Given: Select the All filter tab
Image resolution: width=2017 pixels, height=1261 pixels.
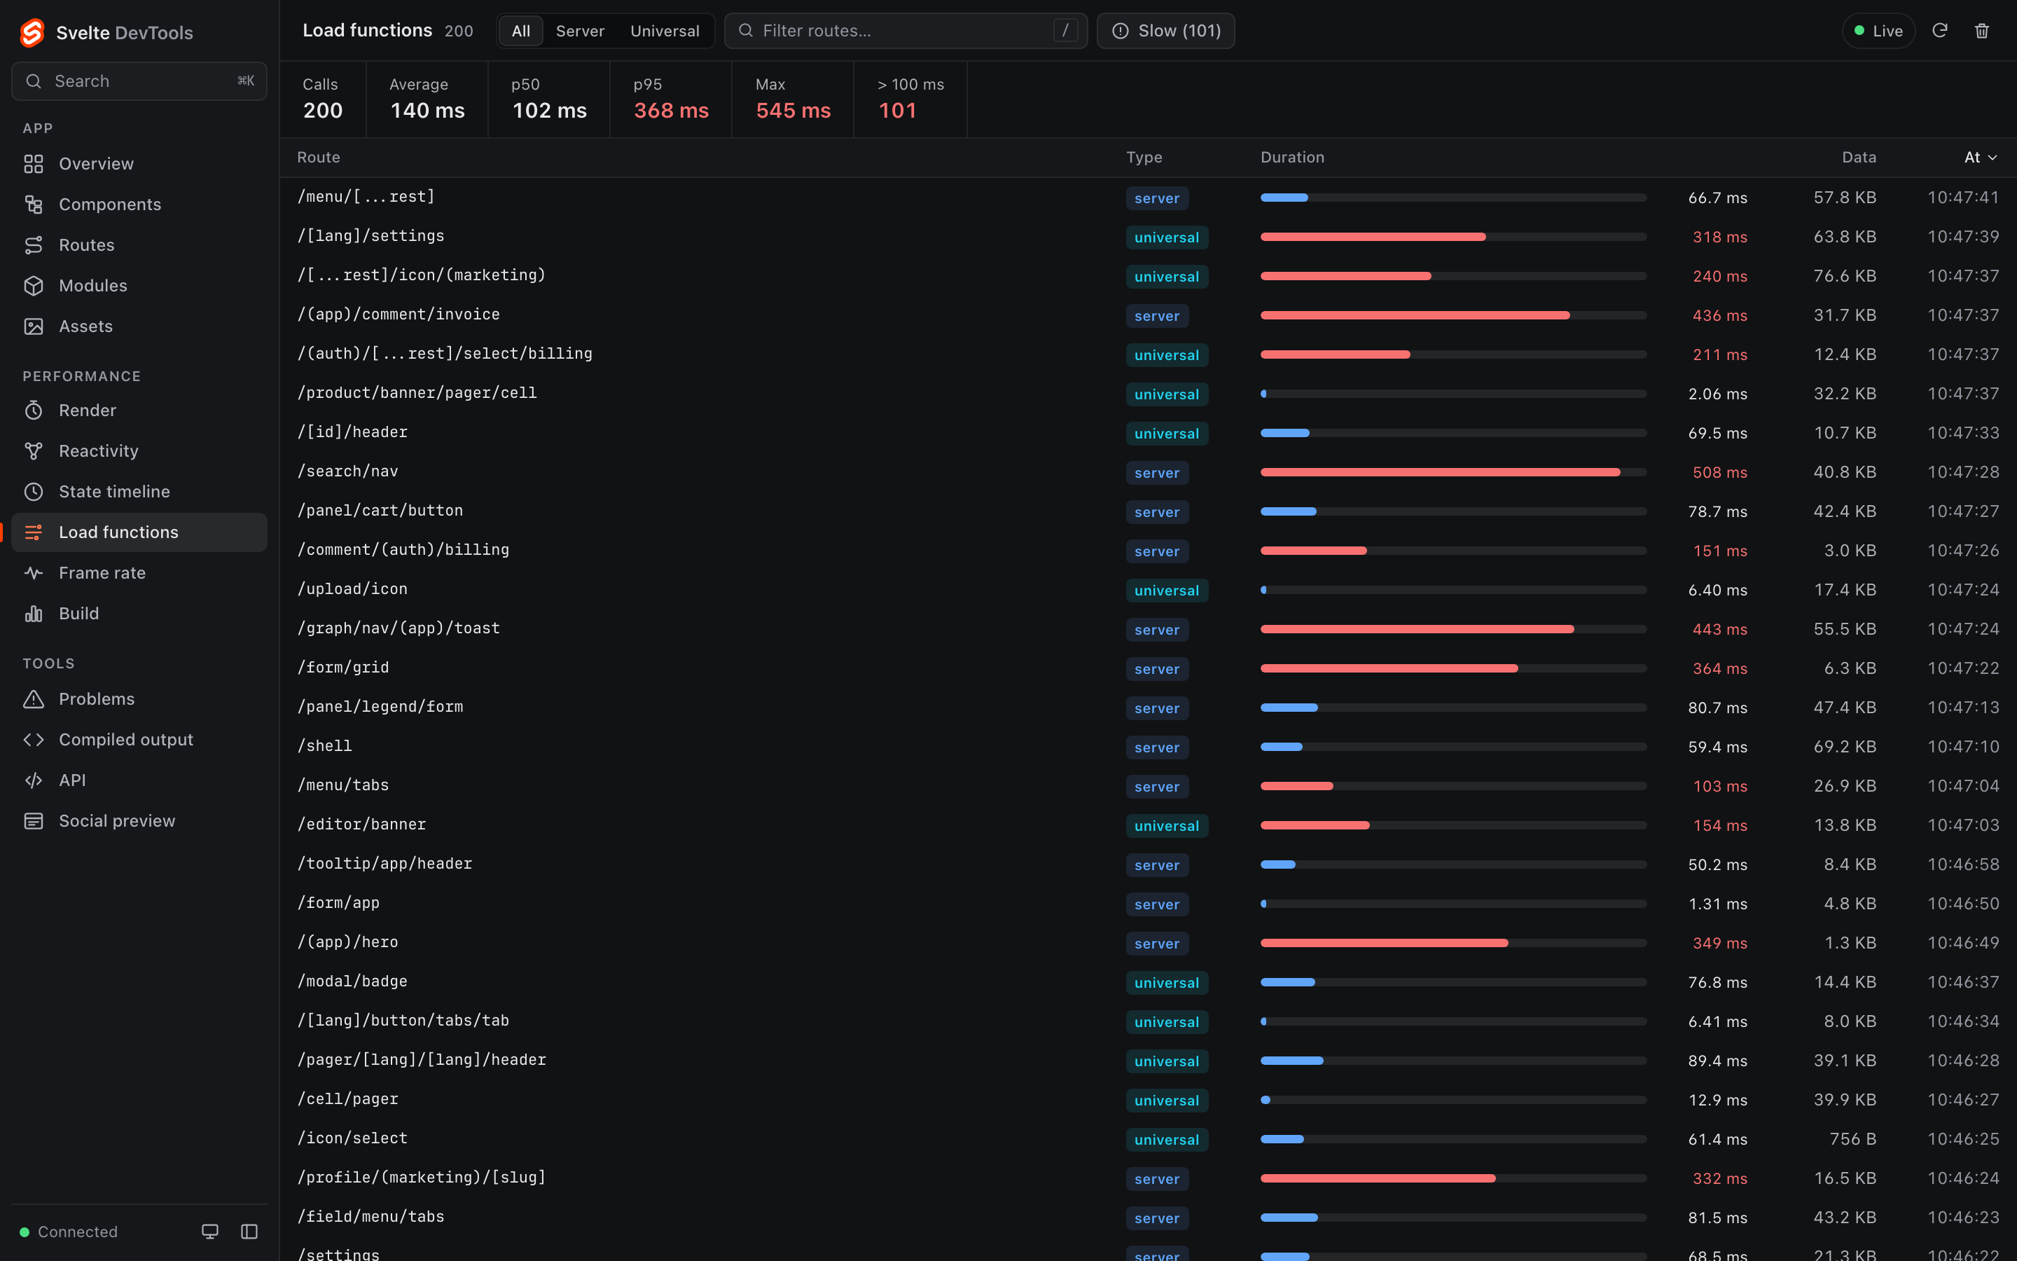Looking at the screenshot, I should coord(521,31).
